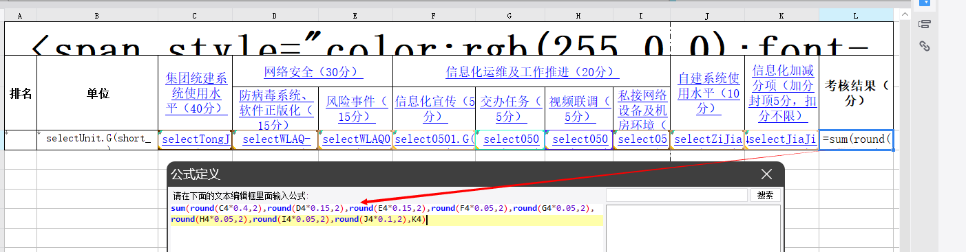The height and width of the screenshot is (252, 966).
Task: Open the 信息化运维及工作推进（20分） link
Action: click(x=532, y=71)
